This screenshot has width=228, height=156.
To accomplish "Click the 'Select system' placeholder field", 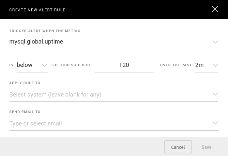I will pos(55,95).
